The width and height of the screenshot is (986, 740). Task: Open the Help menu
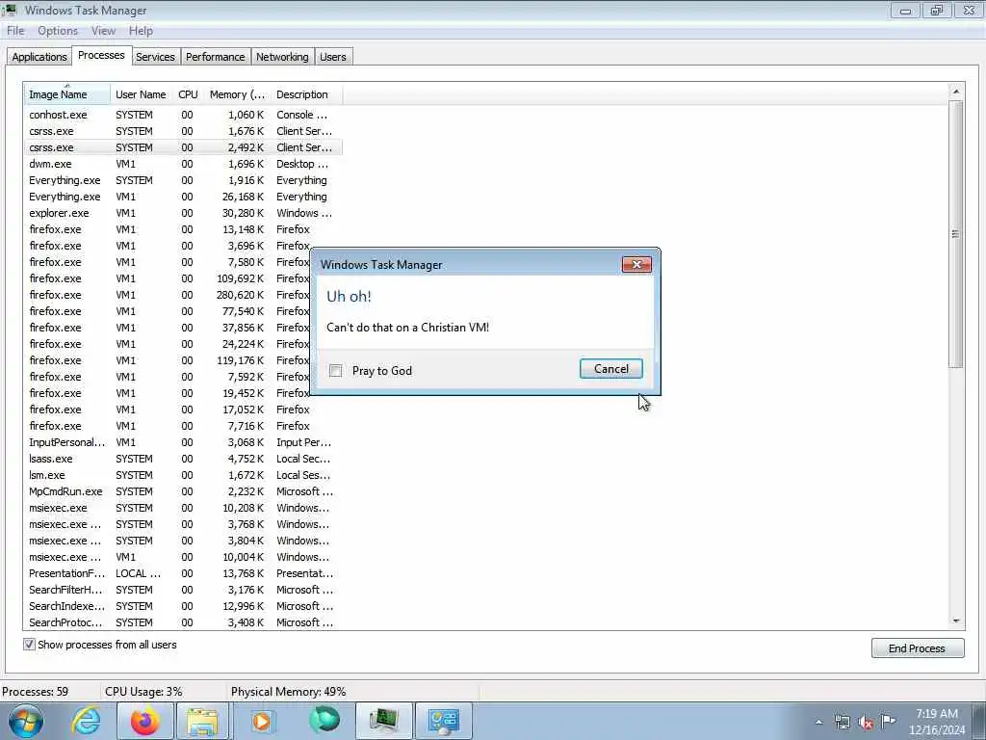coord(141,31)
